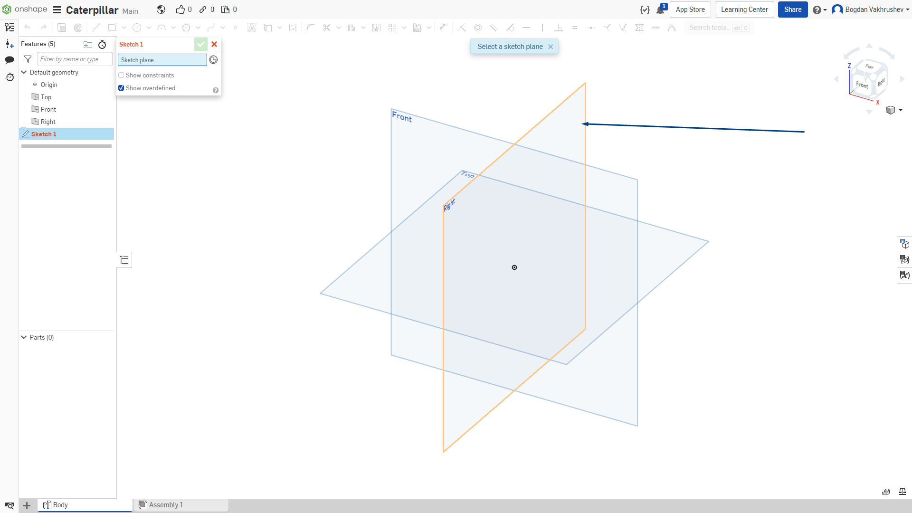Select the Equal constraint tool
The image size is (912, 513).
tap(575, 28)
